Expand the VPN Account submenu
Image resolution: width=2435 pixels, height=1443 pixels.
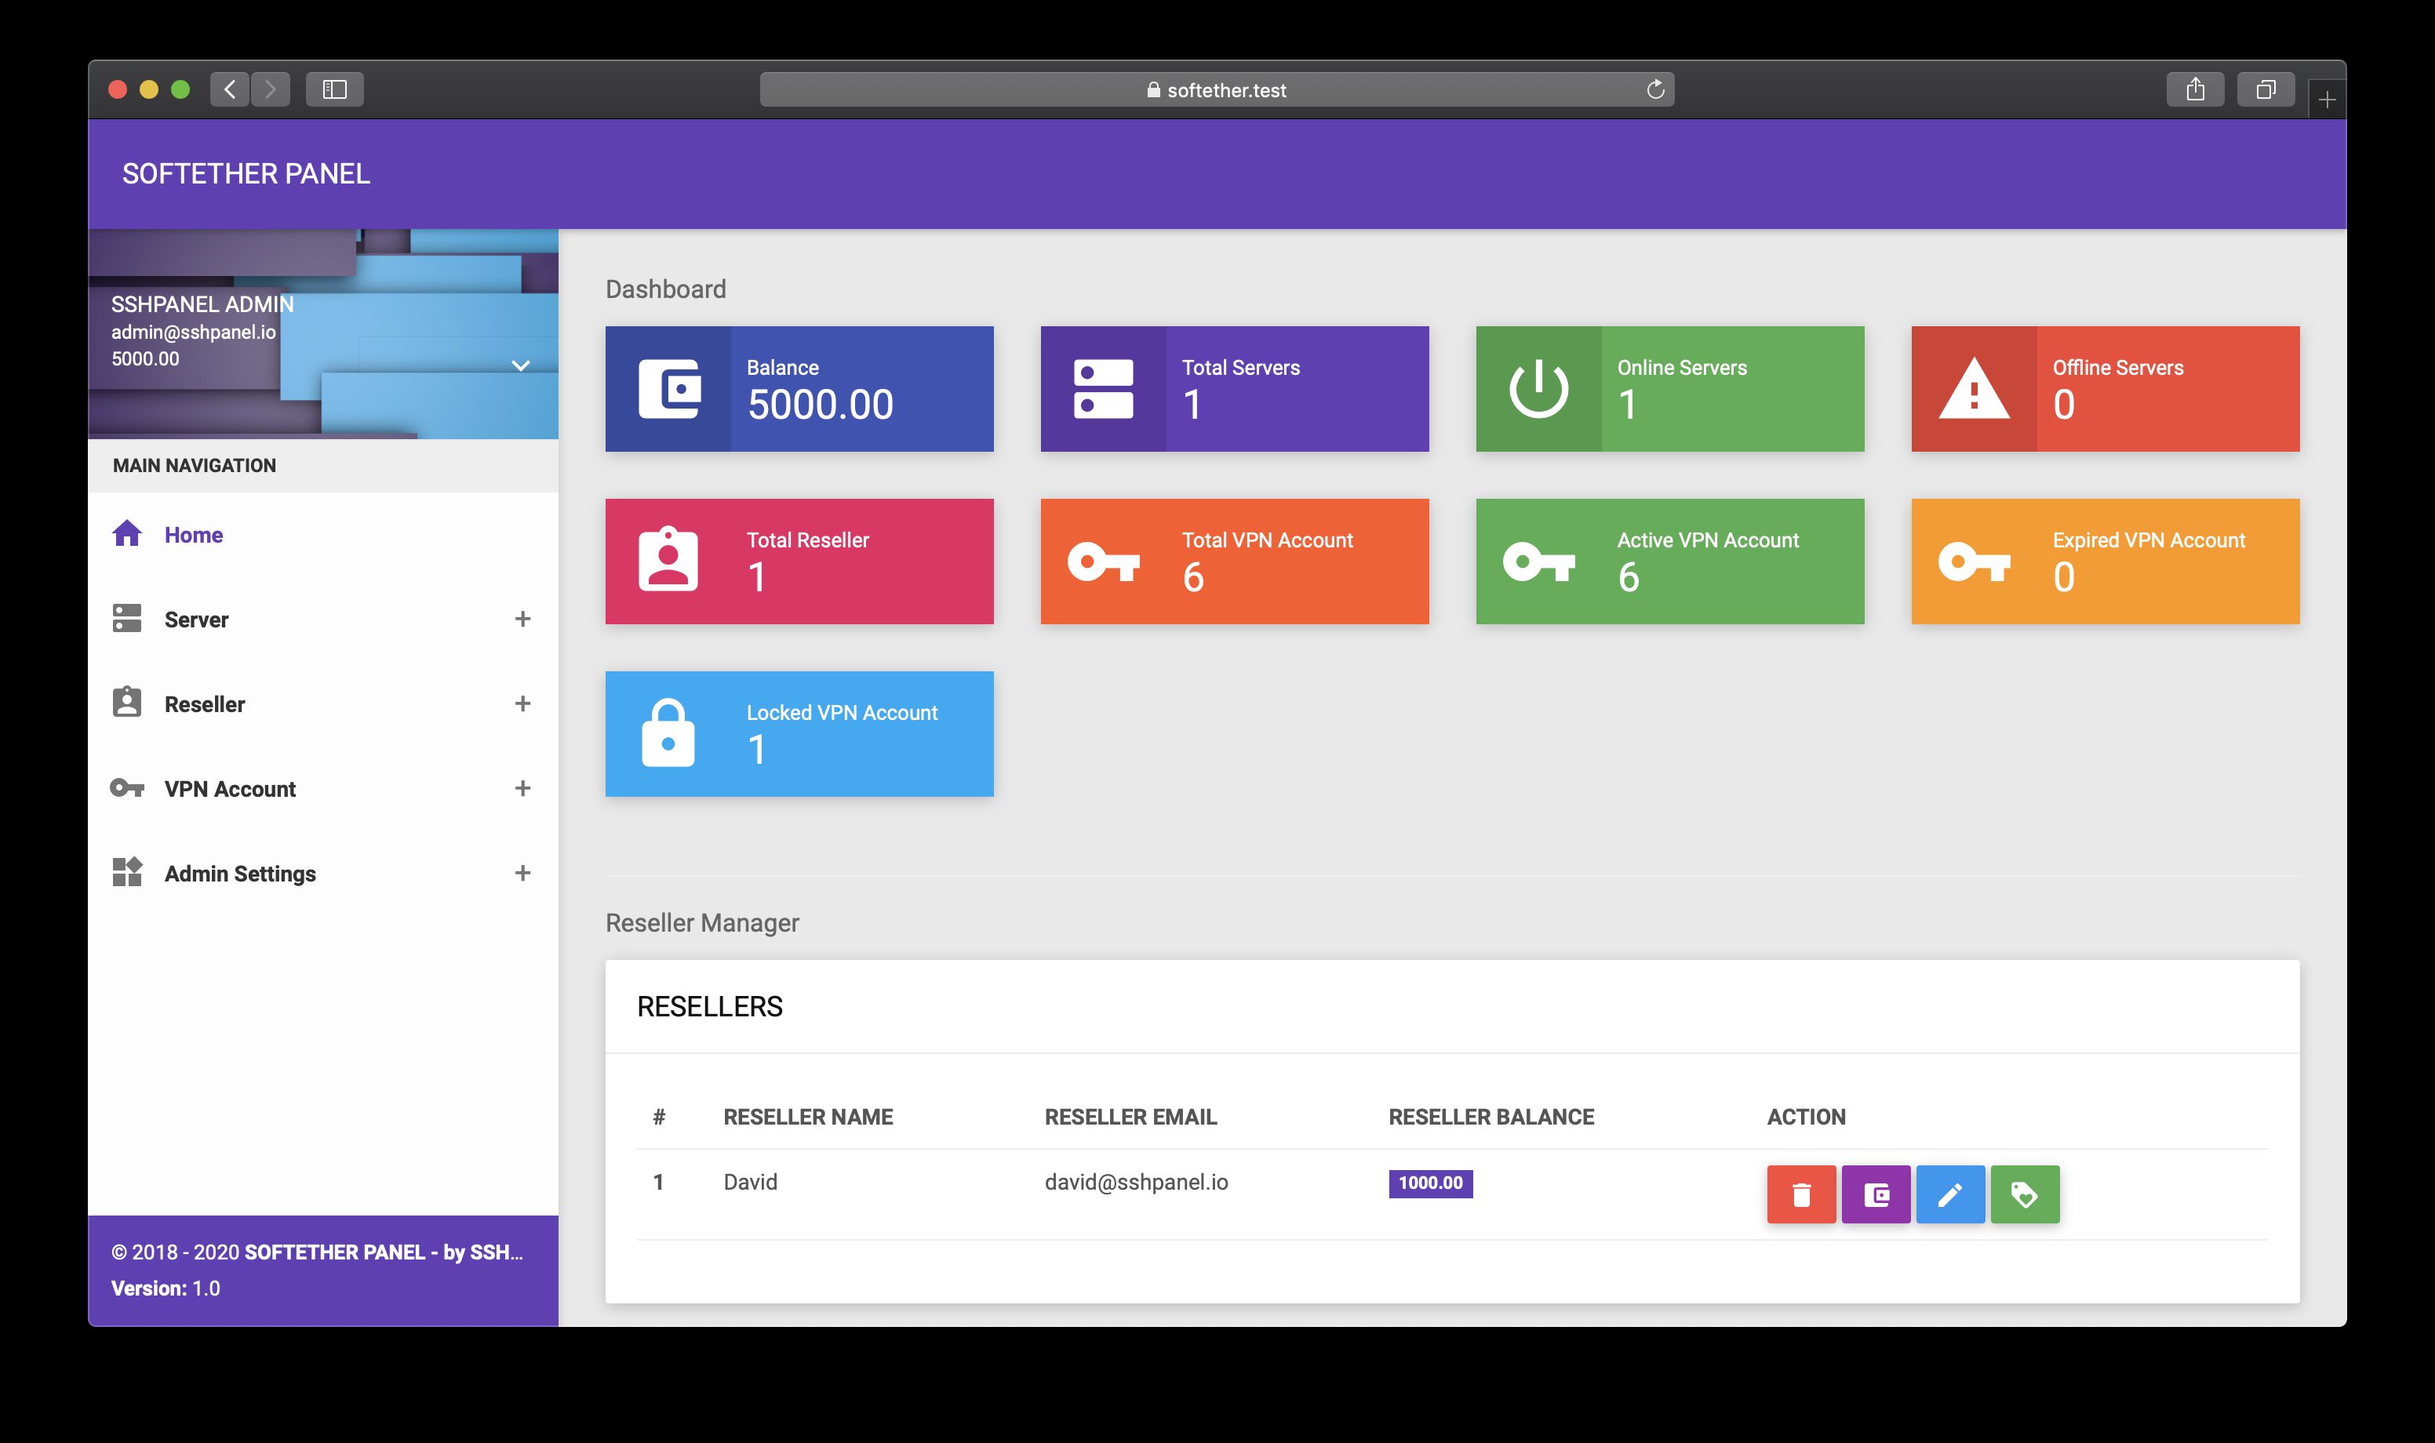click(x=522, y=789)
